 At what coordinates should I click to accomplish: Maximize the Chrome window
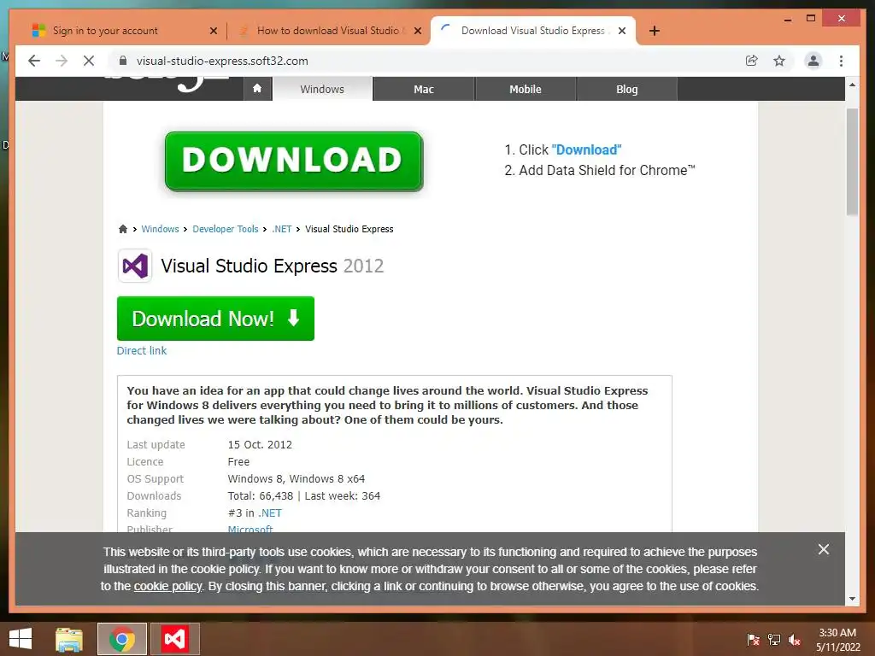click(811, 19)
